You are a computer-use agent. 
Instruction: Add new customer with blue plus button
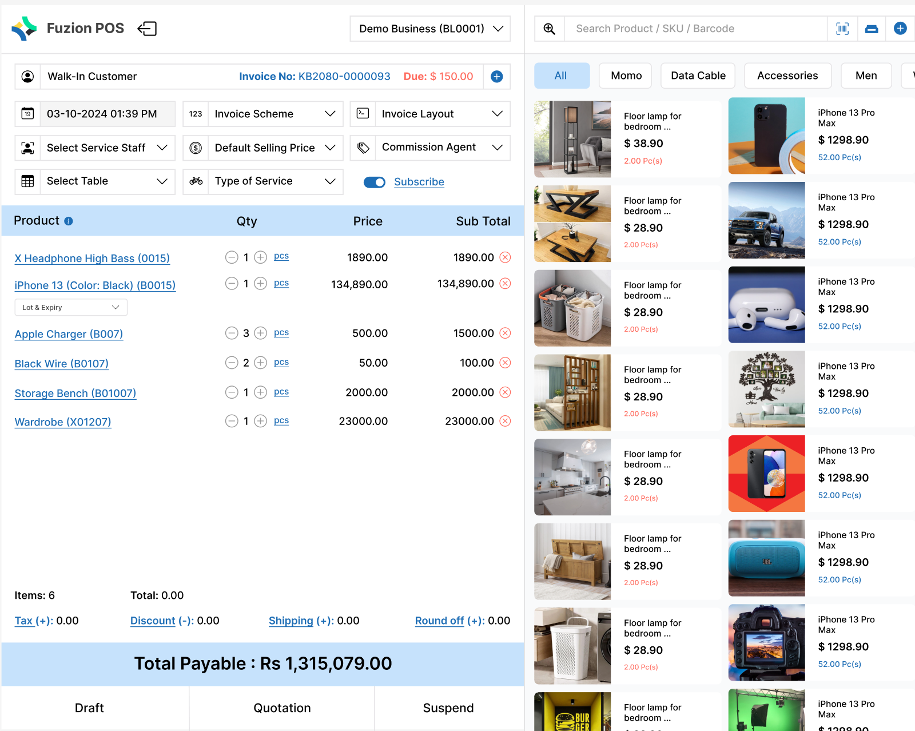point(497,77)
